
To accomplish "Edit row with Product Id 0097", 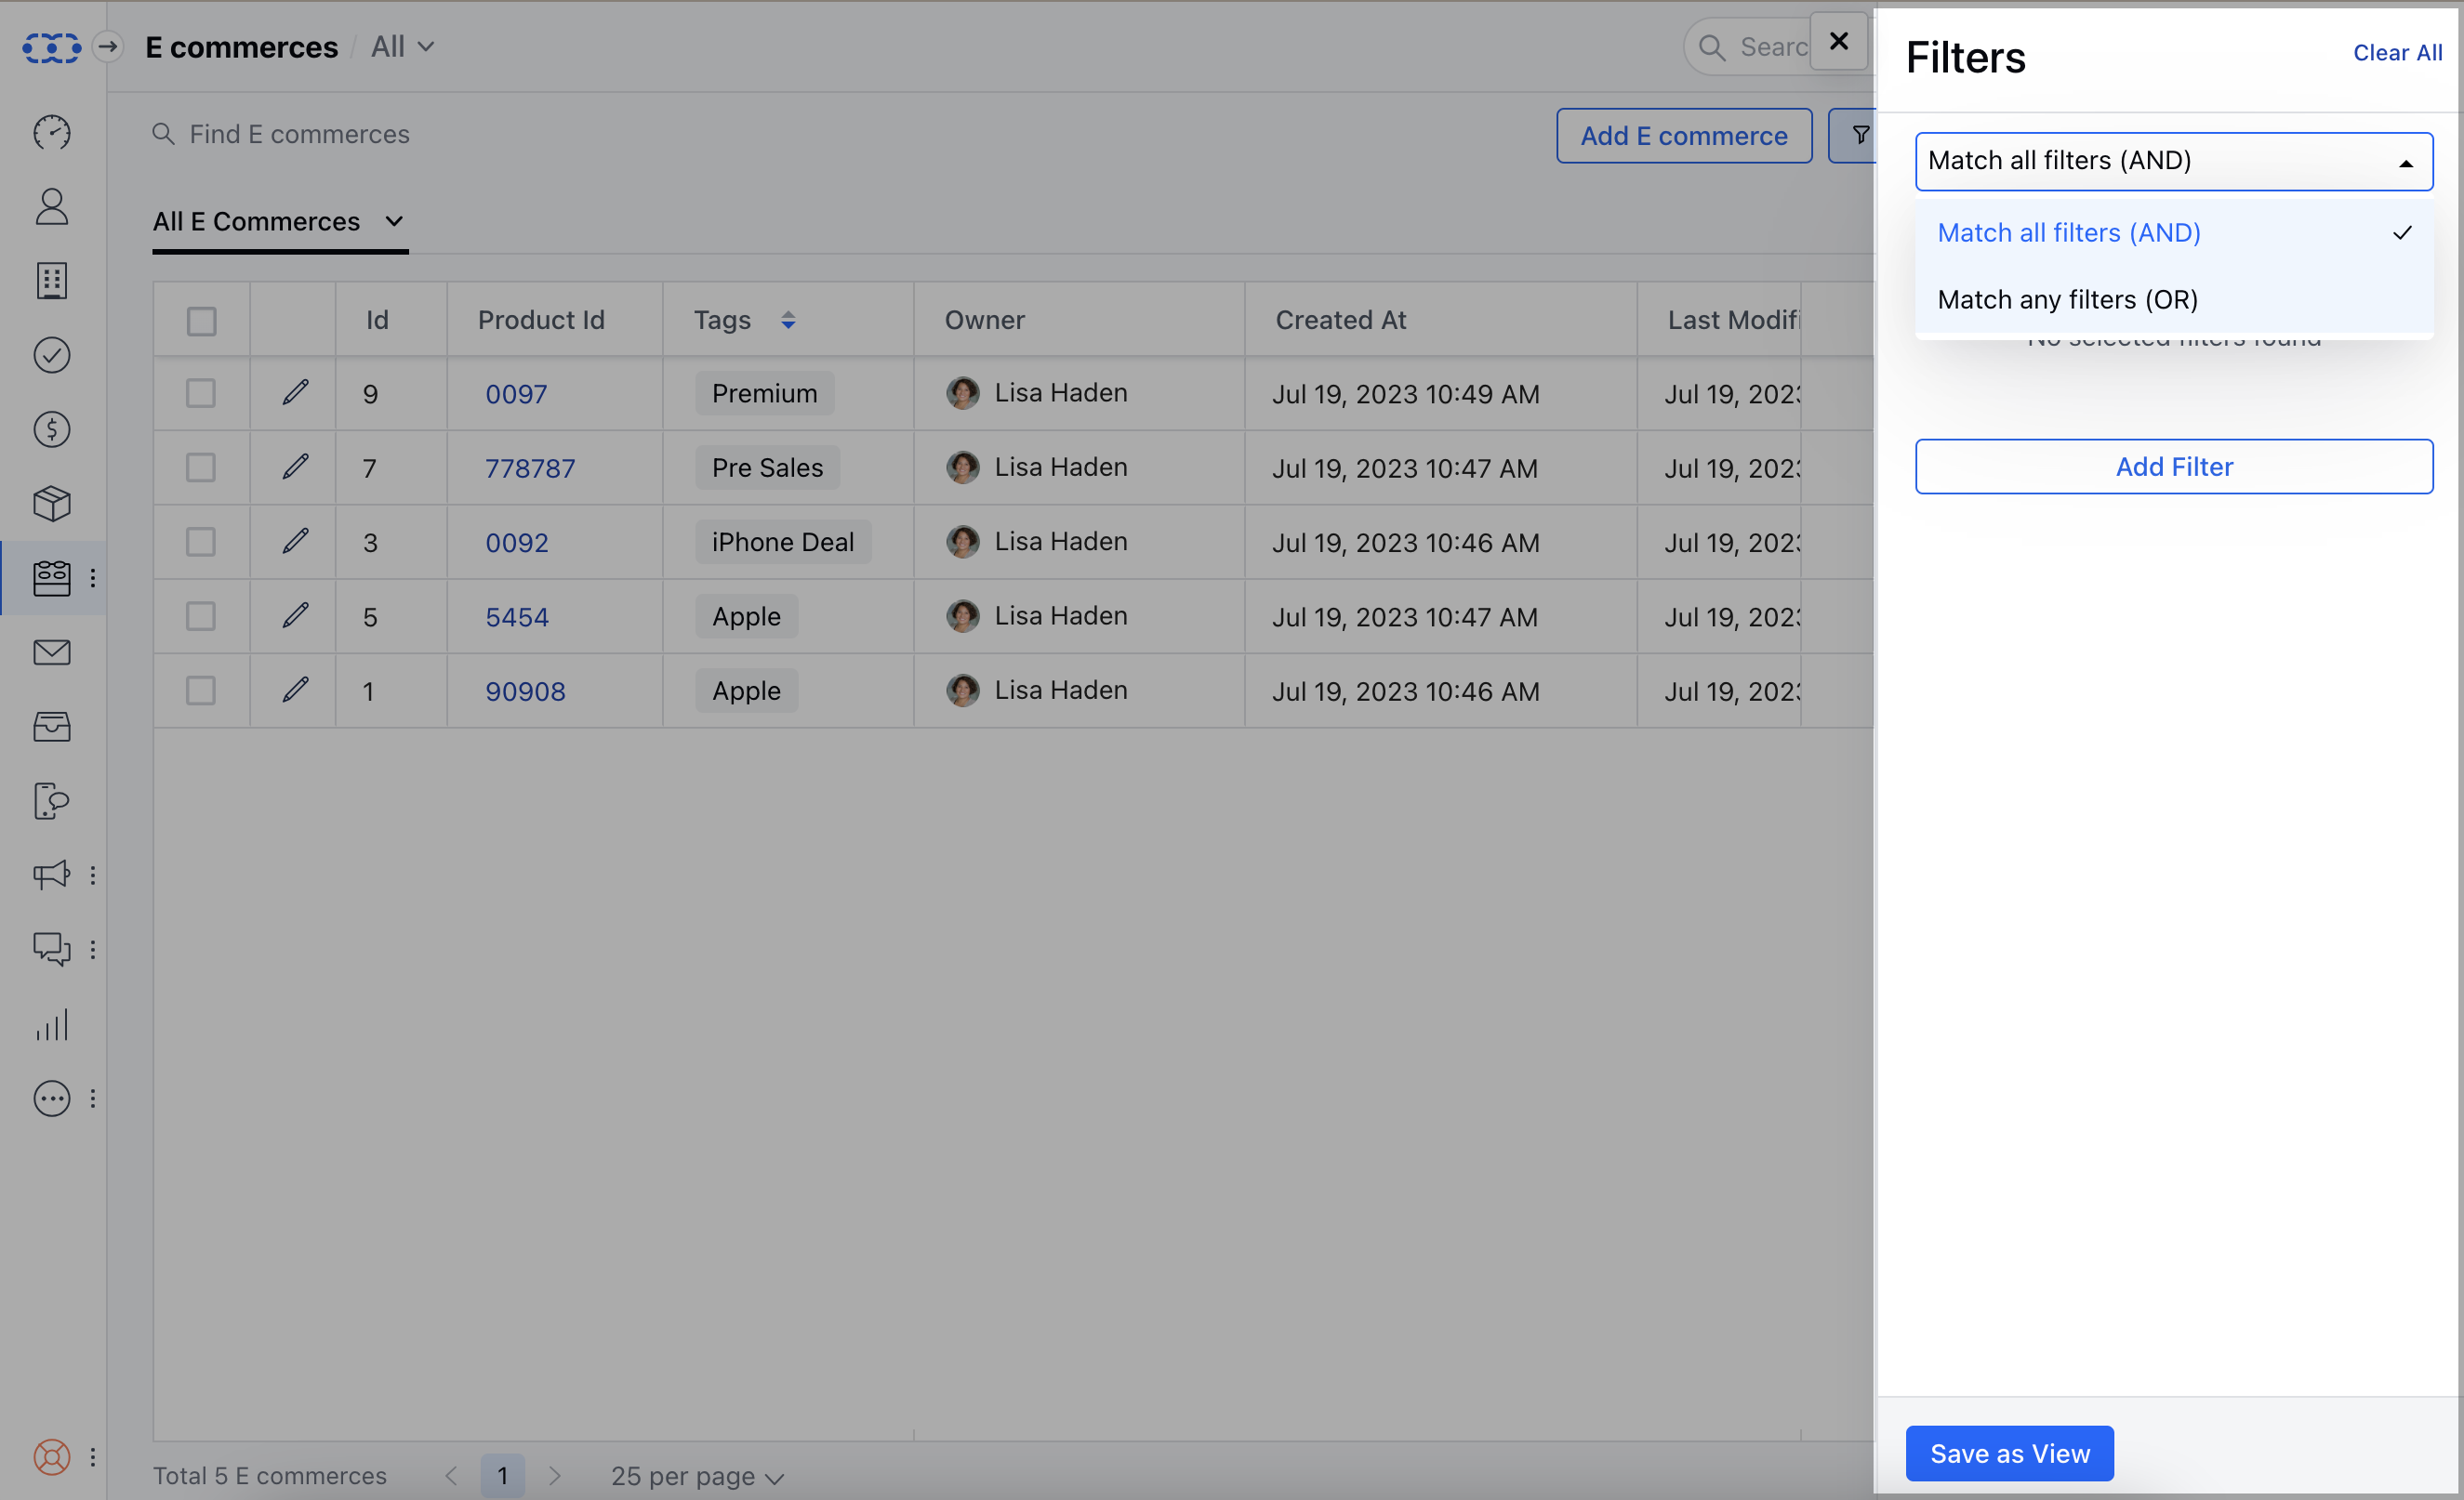I will [x=295, y=393].
